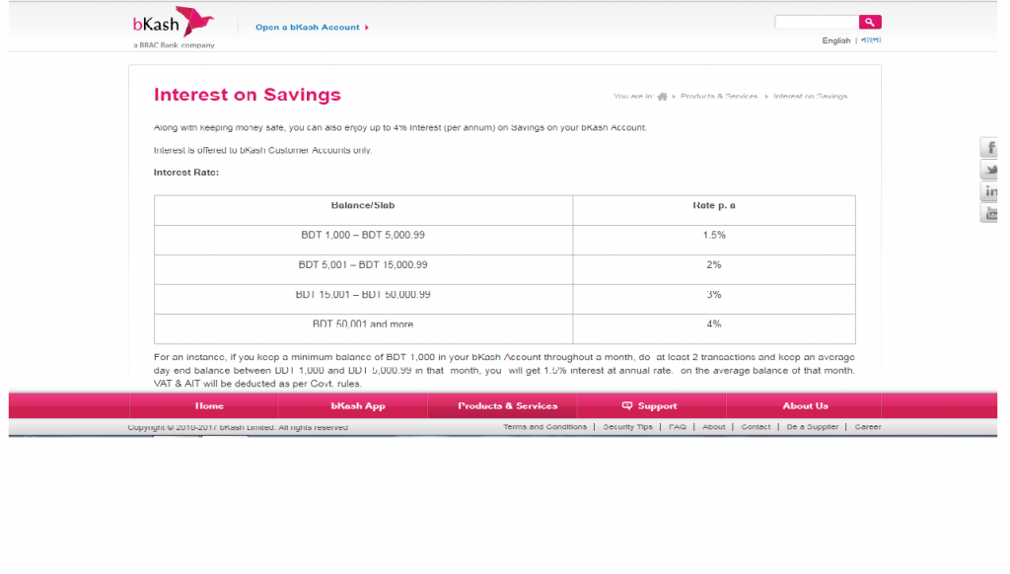This screenshot has width=1010, height=574.
Task: Focus the search input field
Action: click(816, 22)
